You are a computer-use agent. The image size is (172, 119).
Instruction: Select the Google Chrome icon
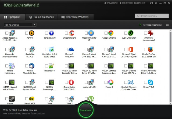click(x=111, y=33)
